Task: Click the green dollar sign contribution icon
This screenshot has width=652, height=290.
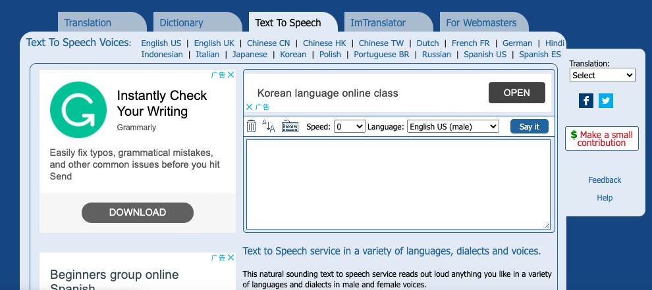Action: coord(574,135)
